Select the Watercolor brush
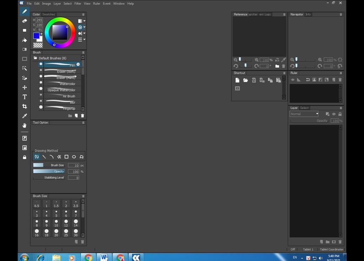Viewport: 364px width, 261px height. (x=60, y=84)
